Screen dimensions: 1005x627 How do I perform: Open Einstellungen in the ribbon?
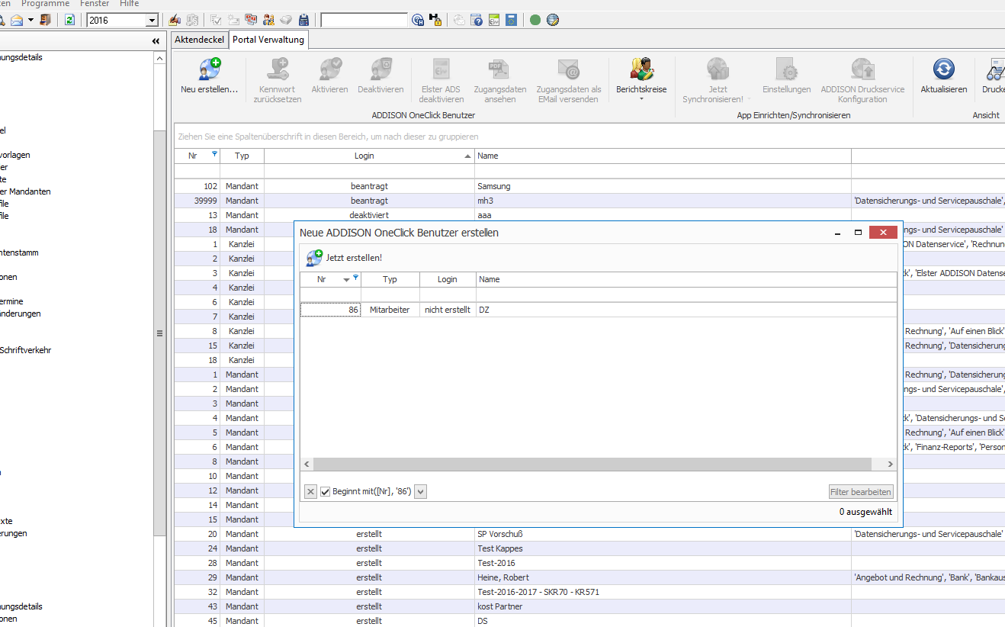(x=786, y=76)
